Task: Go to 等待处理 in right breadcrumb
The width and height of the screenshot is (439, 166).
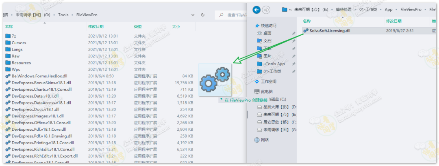Action: click(344, 9)
